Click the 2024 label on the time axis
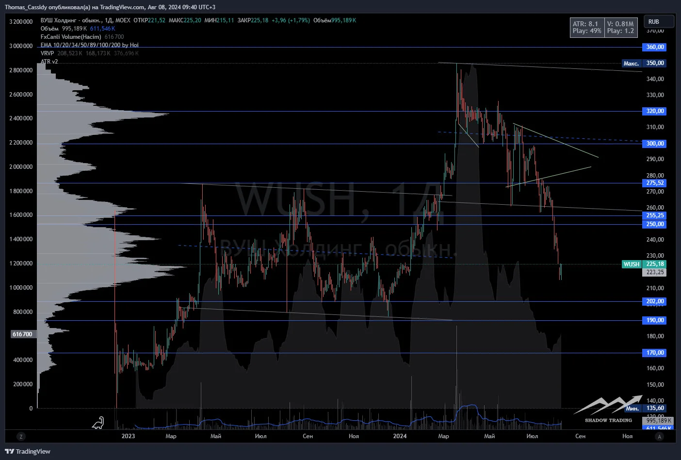The height and width of the screenshot is (460, 681). (x=400, y=436)
